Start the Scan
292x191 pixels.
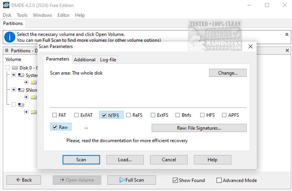pos(81,160)
